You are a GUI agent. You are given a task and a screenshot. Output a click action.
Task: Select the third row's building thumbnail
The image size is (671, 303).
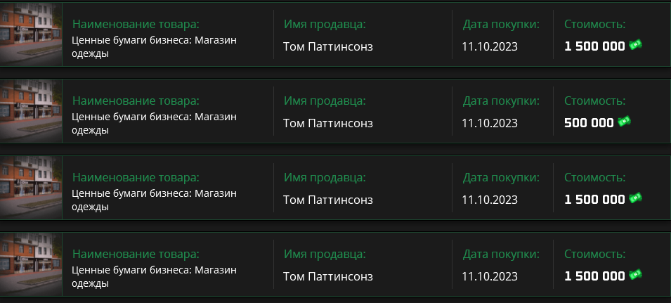pyautogui.click(x=31, y=188)
